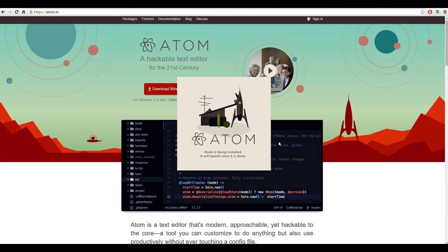Click the Sign in link
This screenshot has width=448, height=252.
coord(318,19)
